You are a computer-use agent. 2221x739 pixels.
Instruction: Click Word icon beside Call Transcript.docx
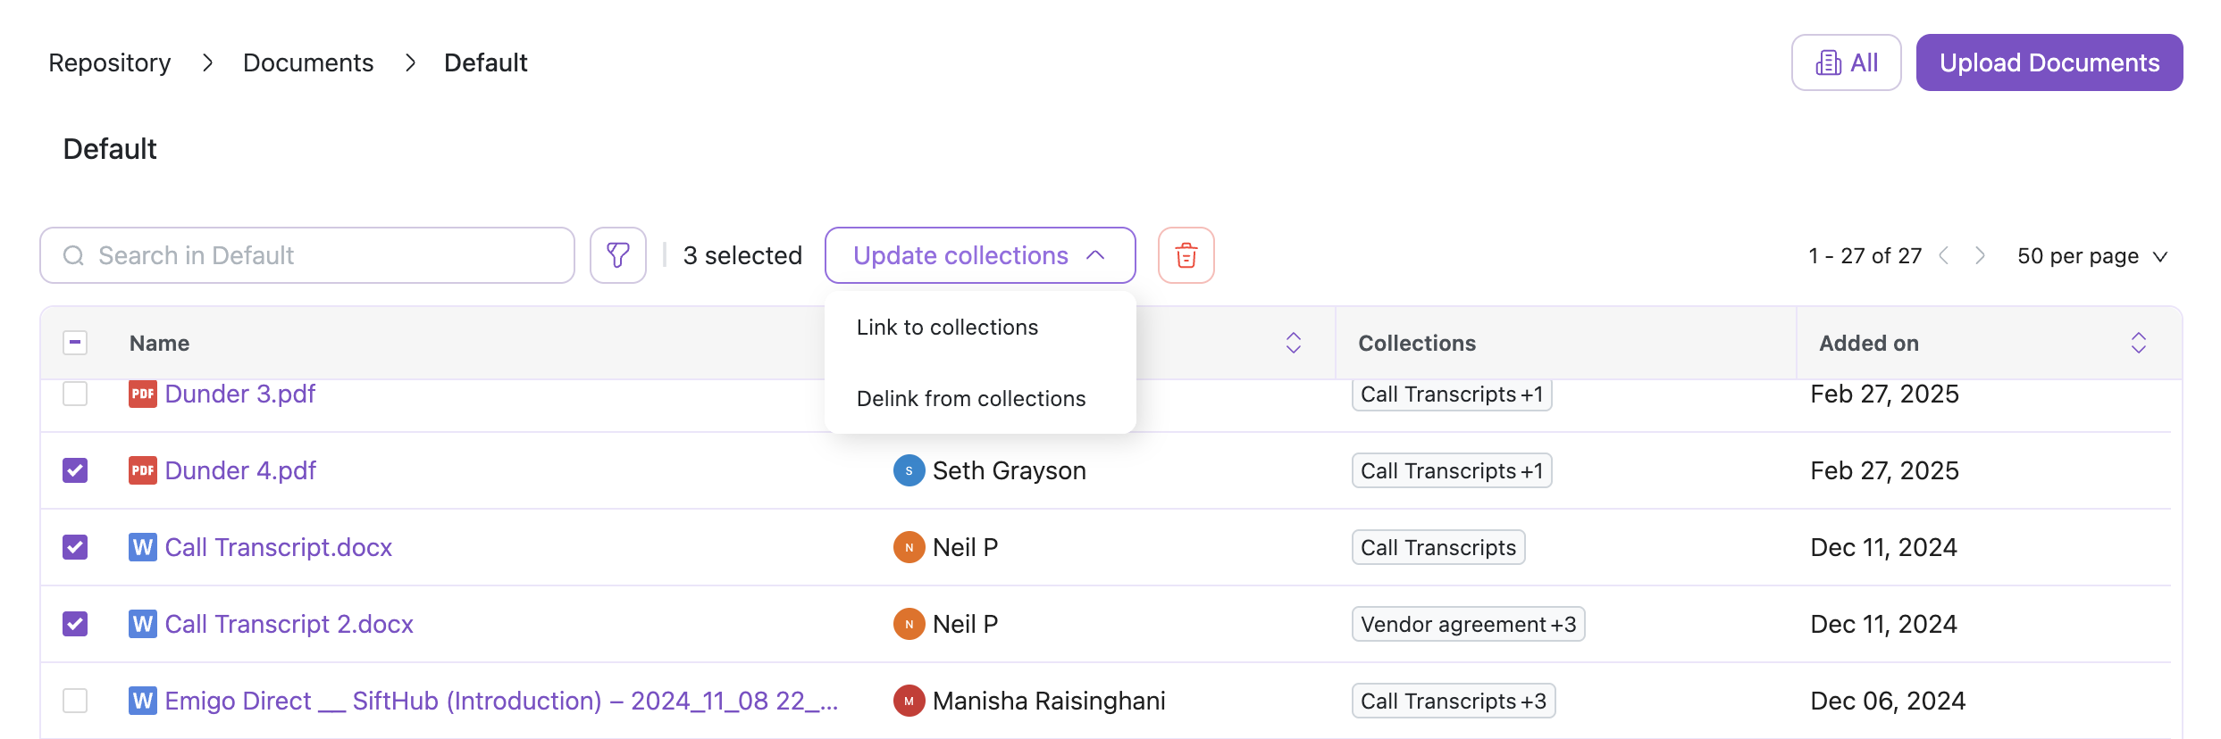[x=142, y=547]
